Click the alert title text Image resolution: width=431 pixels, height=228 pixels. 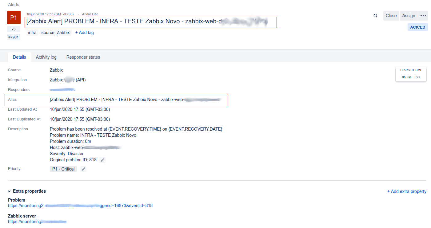pos(147,22)
